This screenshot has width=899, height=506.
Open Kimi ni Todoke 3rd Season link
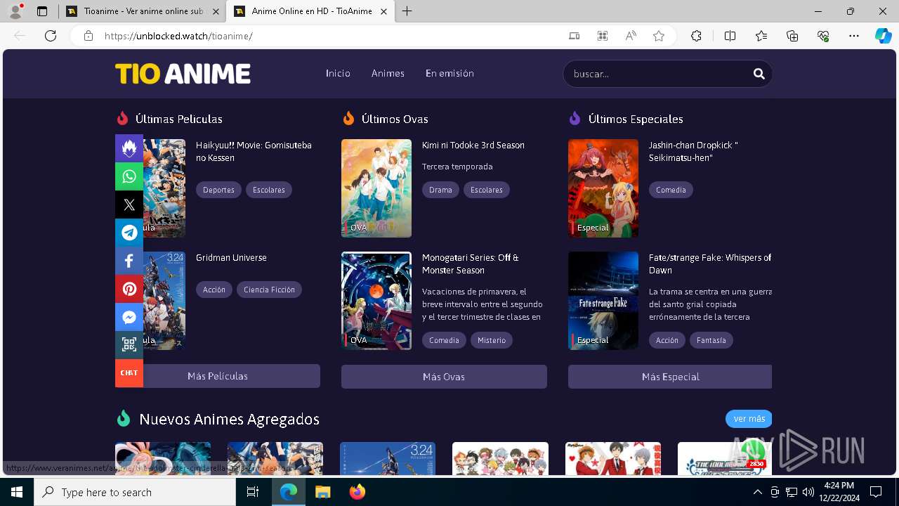(x=473, y=145)
